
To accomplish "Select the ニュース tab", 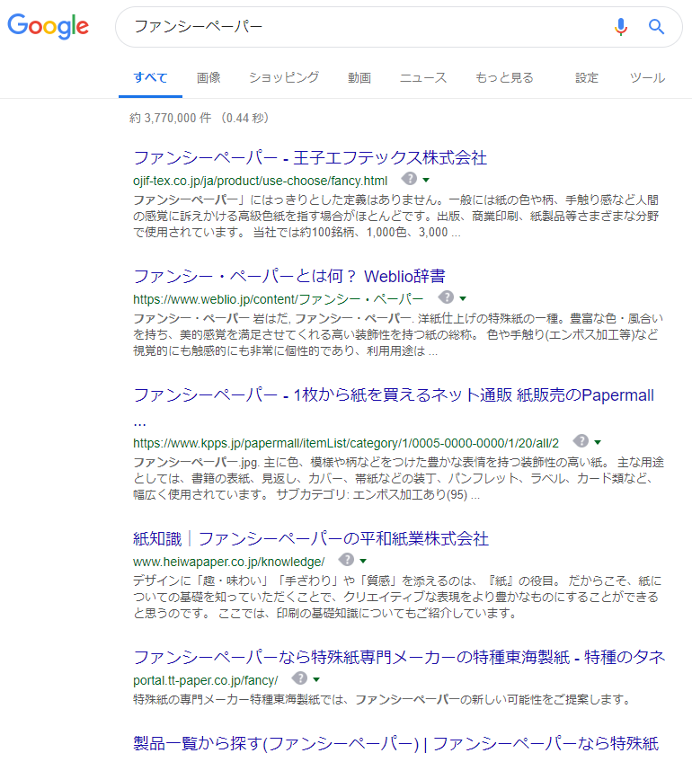I will tap(423, 78).
